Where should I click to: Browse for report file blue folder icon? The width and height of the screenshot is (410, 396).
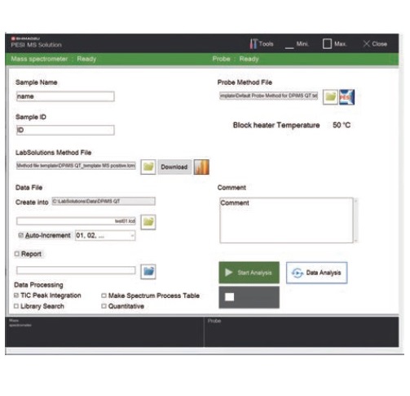point(148,271)
